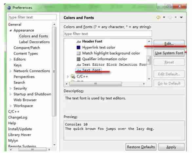The width and height of the screenshot is (192, 153).
Task: Click the back navigation arrow icon
Action: (x=159, y=17)
